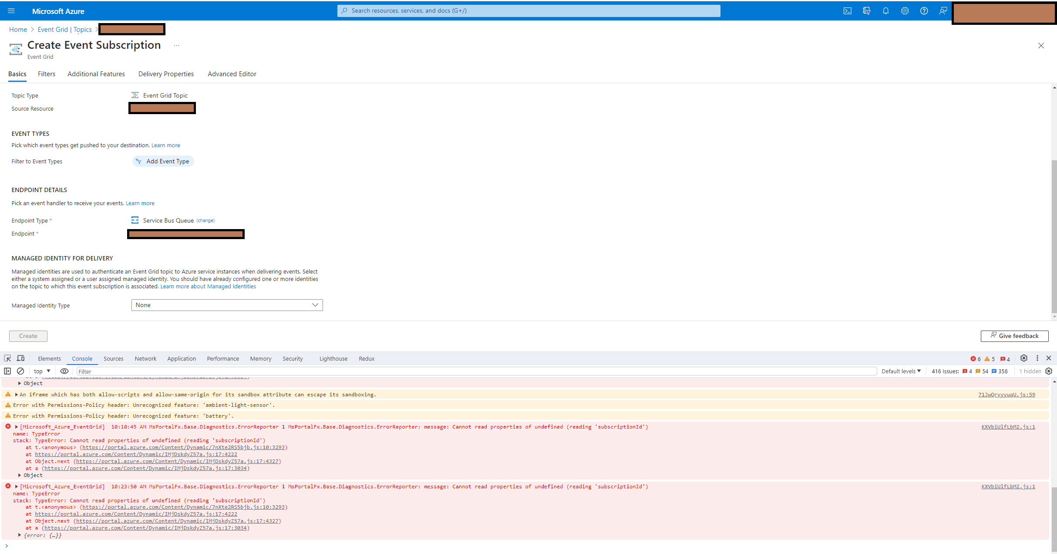Click the 54 issues warning badge

coord(982,372)
